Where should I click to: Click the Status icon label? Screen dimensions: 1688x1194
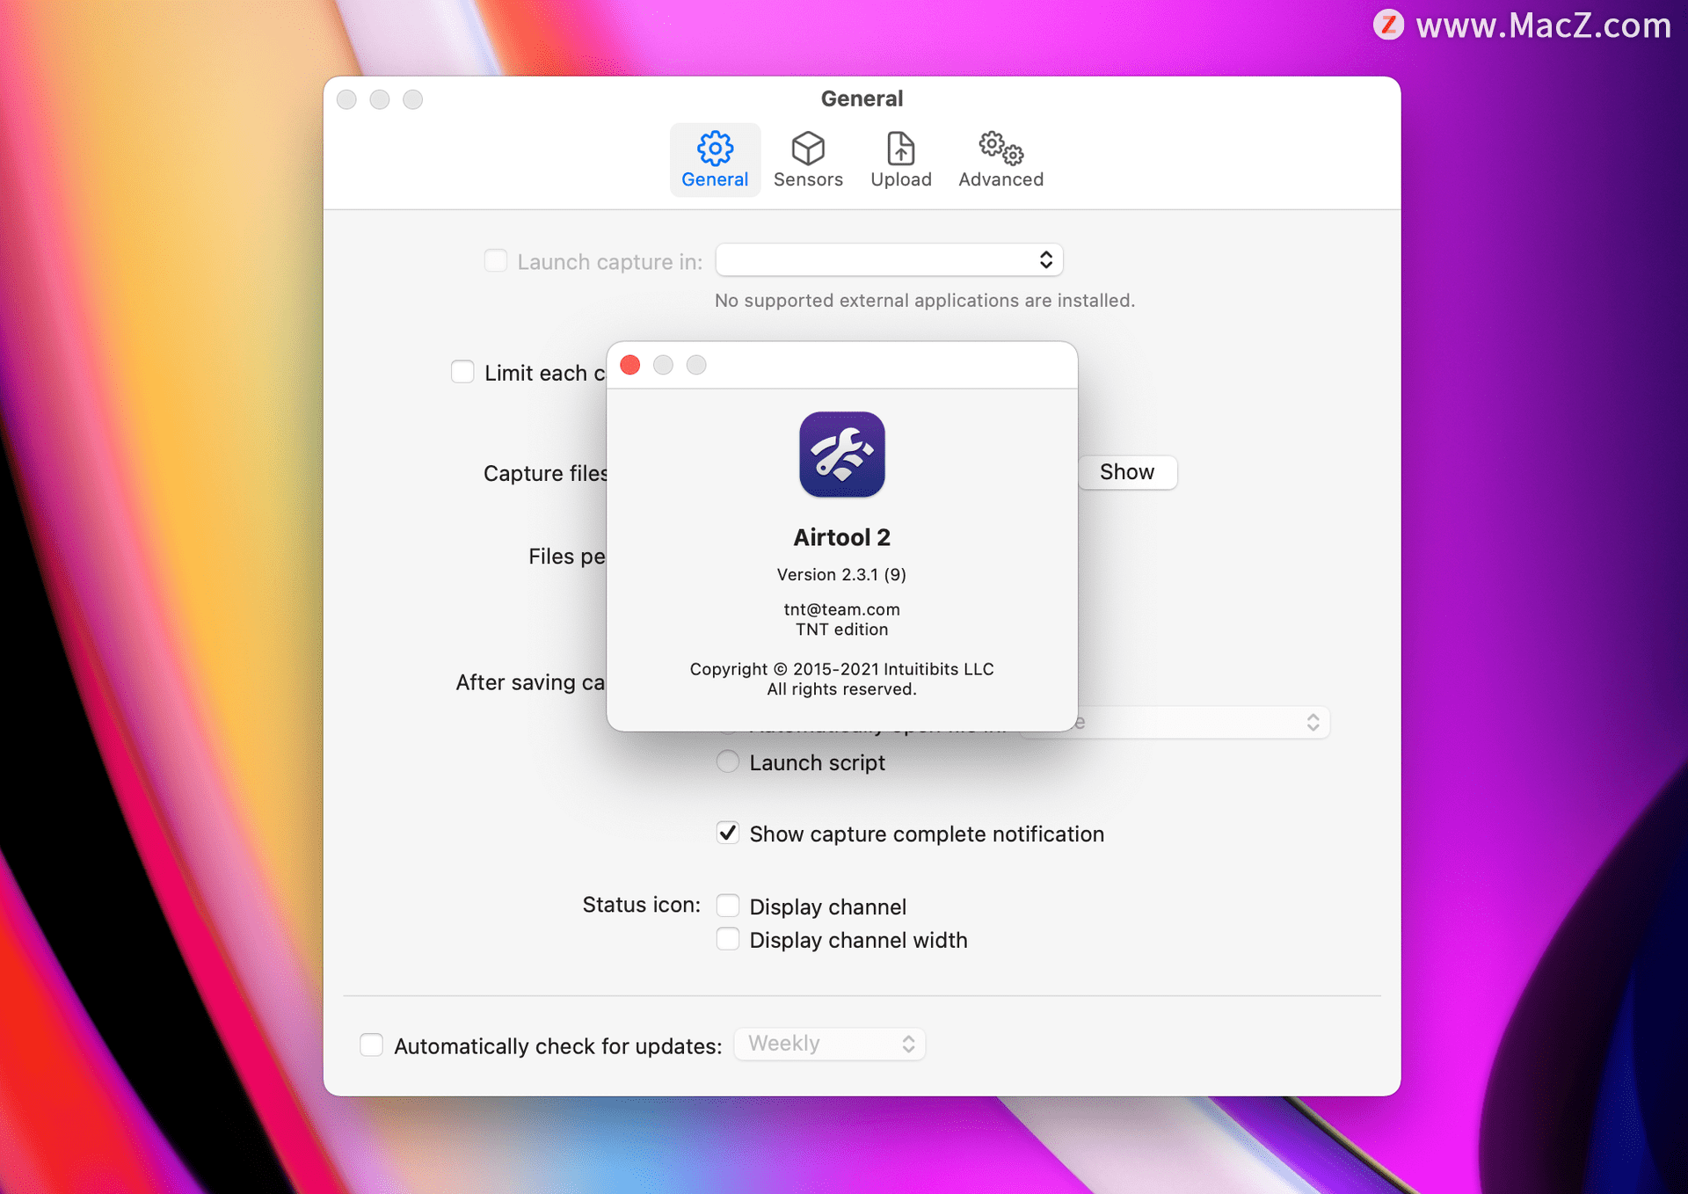coord(642,905)
